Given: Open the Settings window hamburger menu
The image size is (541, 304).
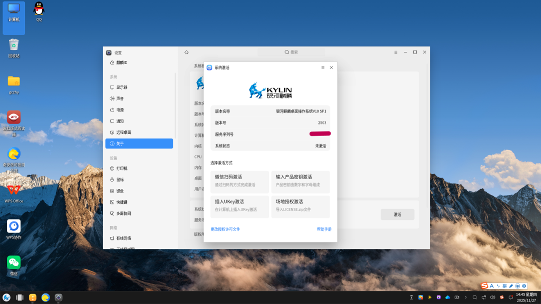Looking at the screenshot, I should coord(396,52).
